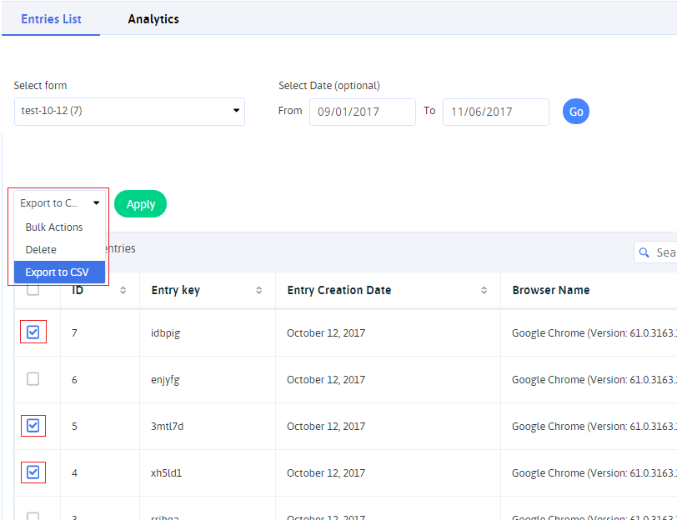Open the Entries List tab
Screen dimensions: 677x520
pyautogui.click(x=51, y=19)
